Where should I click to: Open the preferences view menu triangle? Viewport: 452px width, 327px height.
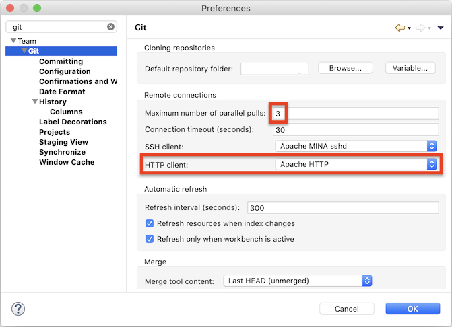pos(441,28)
